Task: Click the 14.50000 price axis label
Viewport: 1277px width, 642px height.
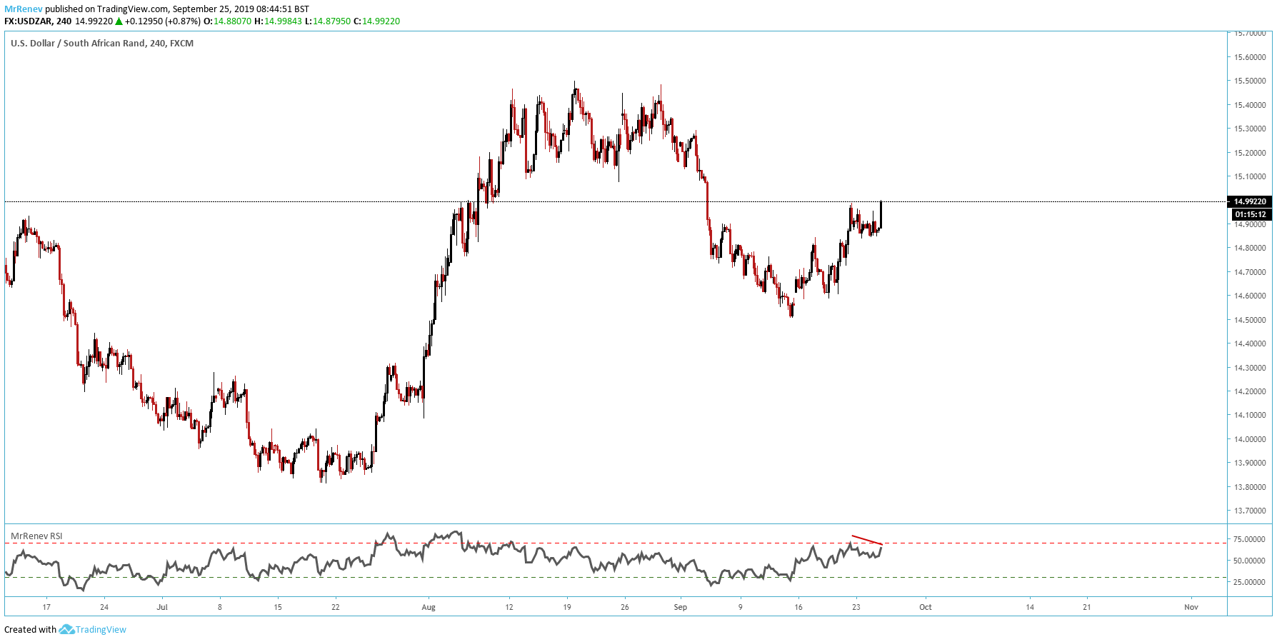Action: [1250, 320]
